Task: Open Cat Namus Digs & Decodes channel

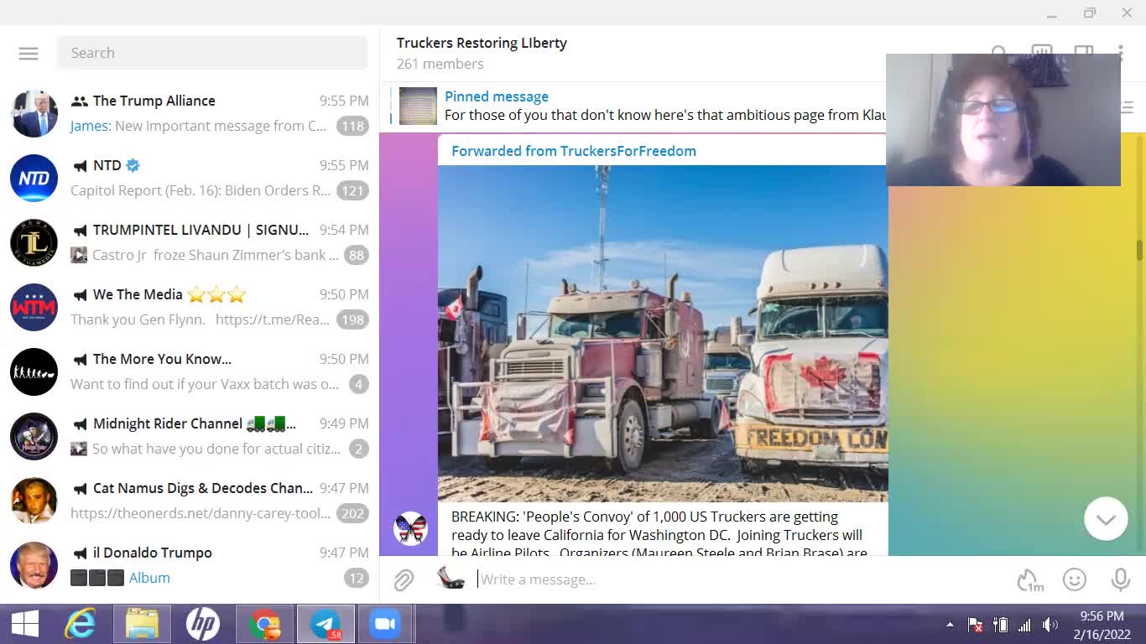Action: [x=190, y=501]
